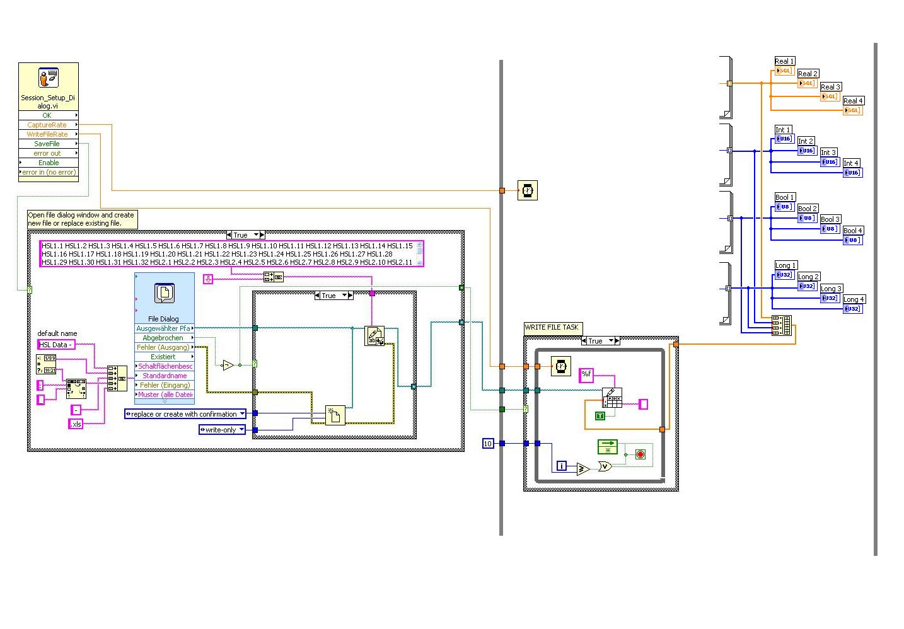Click the '%f' format string constant

(x=586, y=375)
